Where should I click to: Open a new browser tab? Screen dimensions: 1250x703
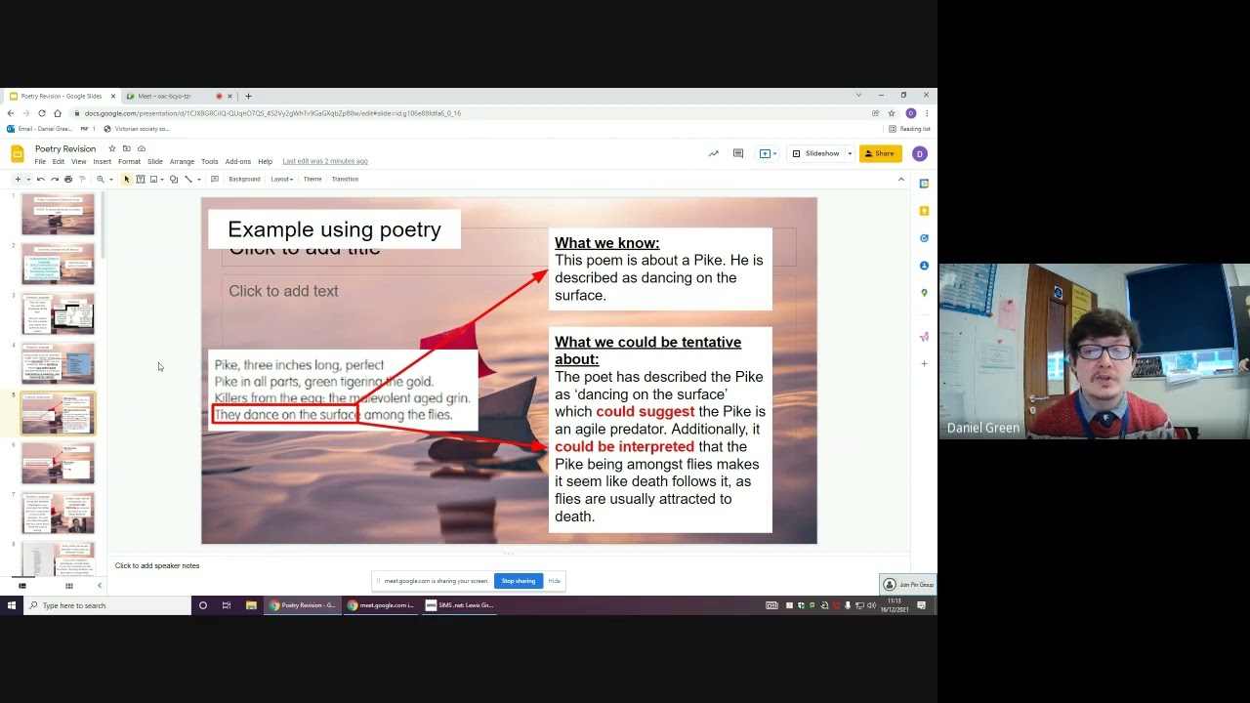[248, 96]
